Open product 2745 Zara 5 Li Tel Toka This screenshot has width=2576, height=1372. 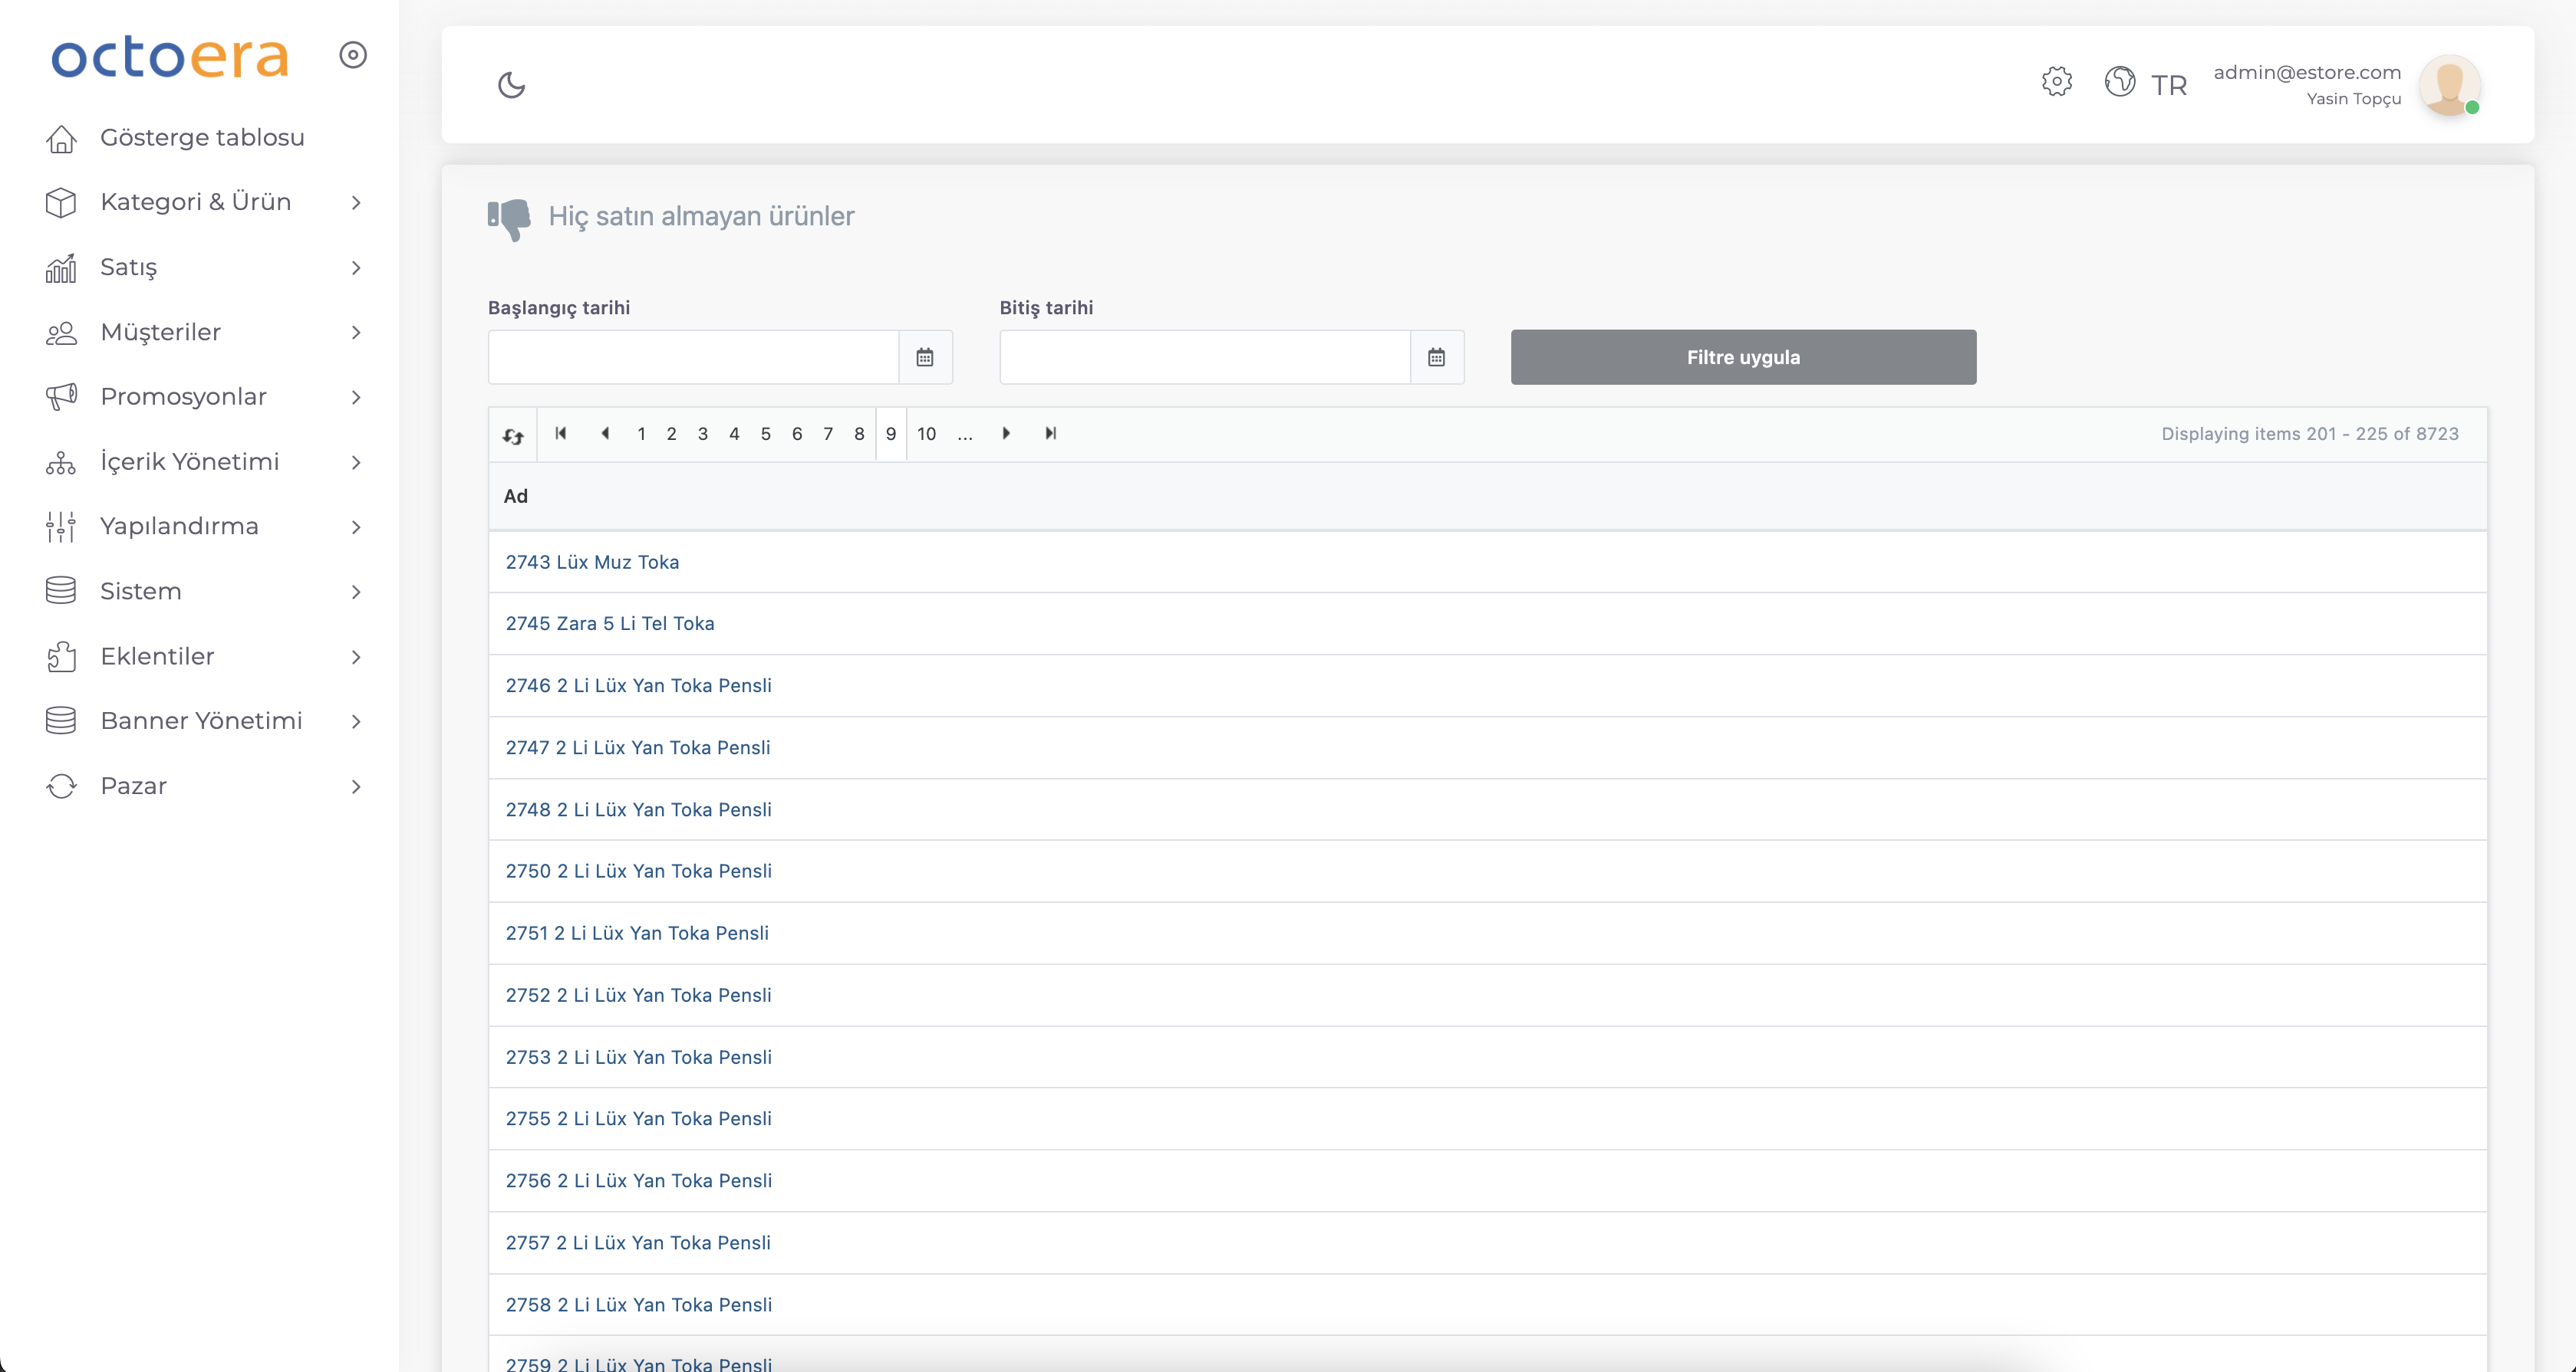(609, 624)
